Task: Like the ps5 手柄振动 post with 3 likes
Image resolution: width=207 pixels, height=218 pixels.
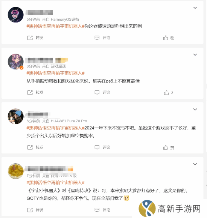Action: [169, 93]
